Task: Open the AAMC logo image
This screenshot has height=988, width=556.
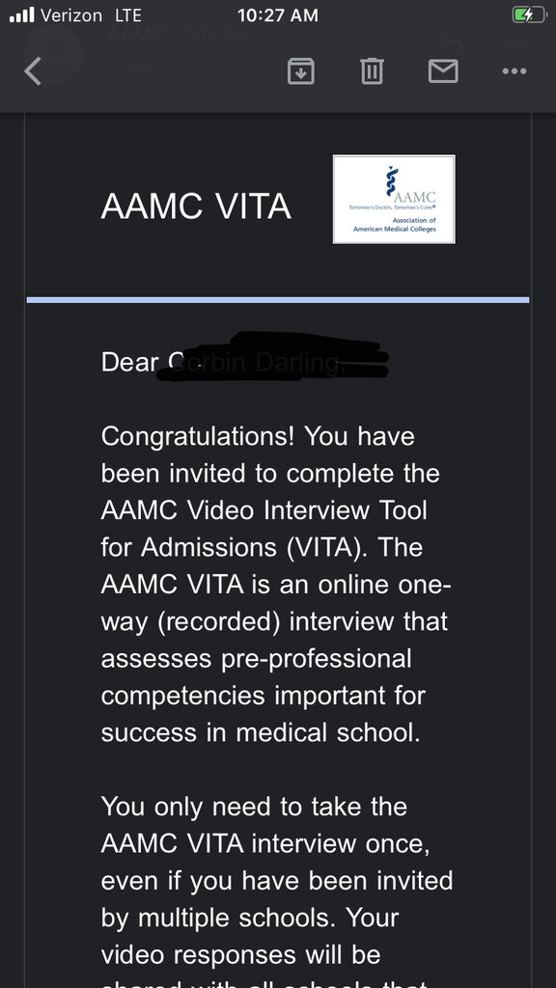Action: (x=394, y=199)
